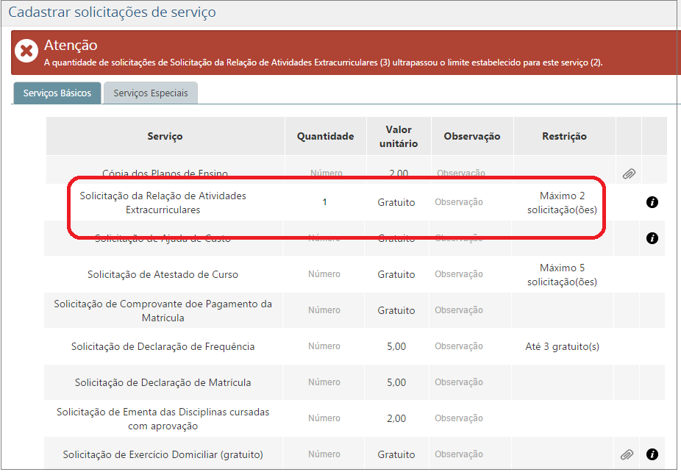Click quantity field for Atividades Extracurriculares
Image resolution: width=681 pixels, height=472 pixels.
coord(324,202)
